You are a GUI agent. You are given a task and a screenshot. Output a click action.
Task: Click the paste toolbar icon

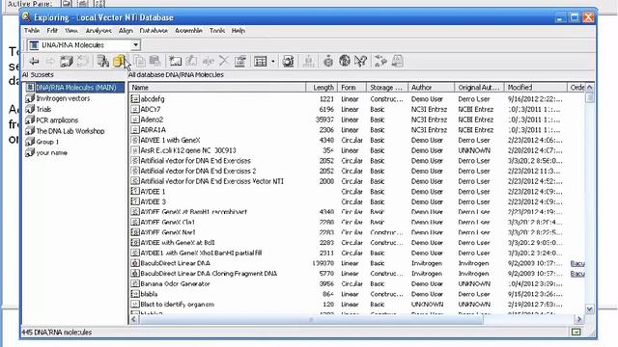[x=154, y=61]
